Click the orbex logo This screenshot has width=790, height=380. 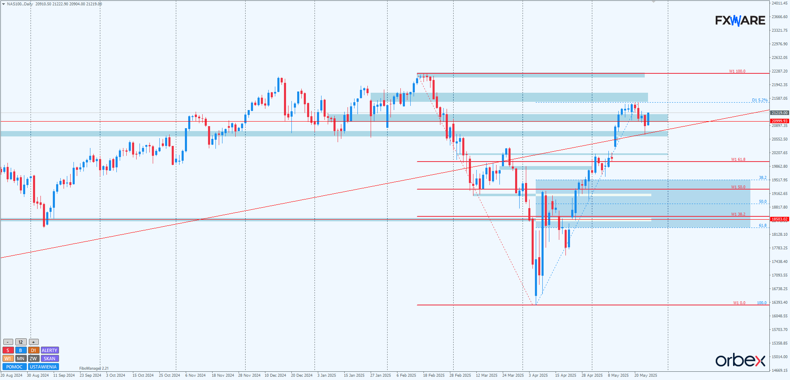tap(740, 360)
